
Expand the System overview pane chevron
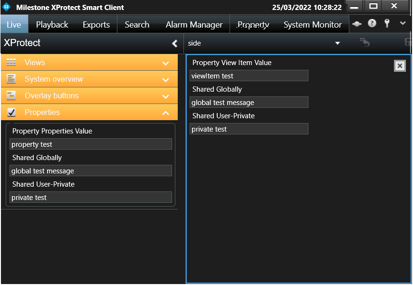click(x=166, y=80)
